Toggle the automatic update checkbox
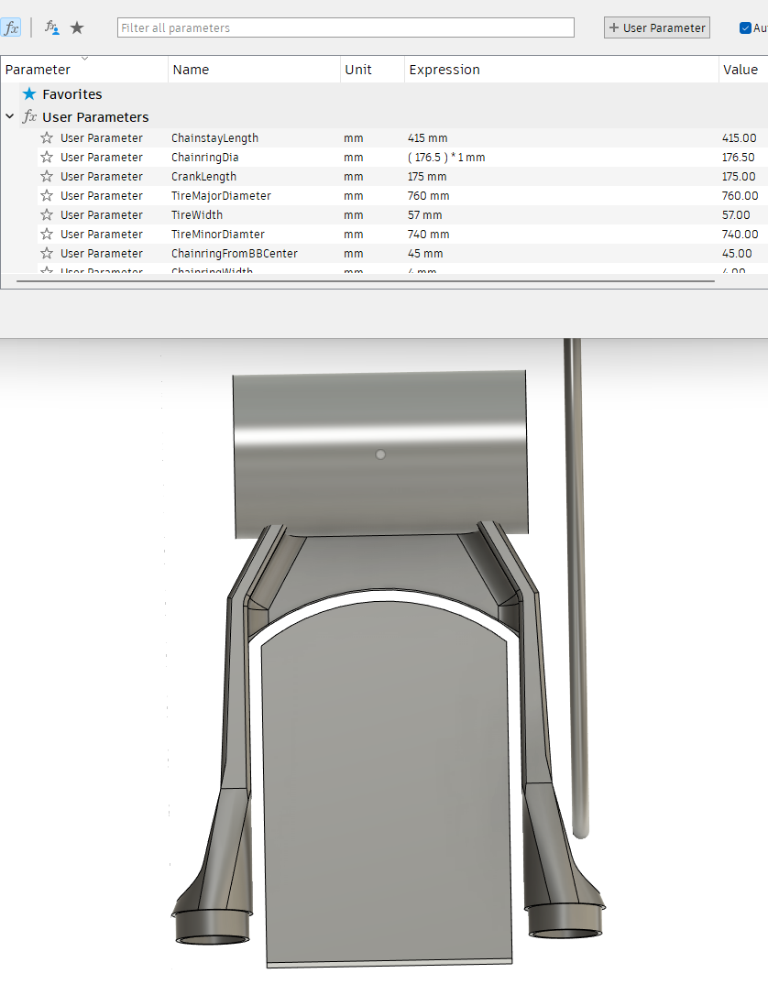768x1006 pixels. pos(745,27)
